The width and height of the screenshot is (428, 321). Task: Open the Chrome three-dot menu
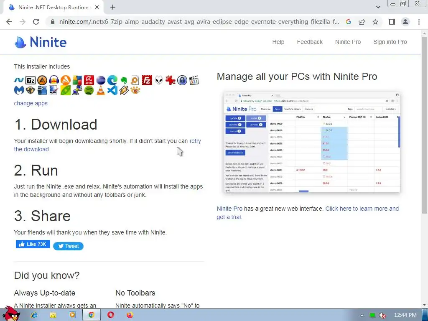point(419,22)
